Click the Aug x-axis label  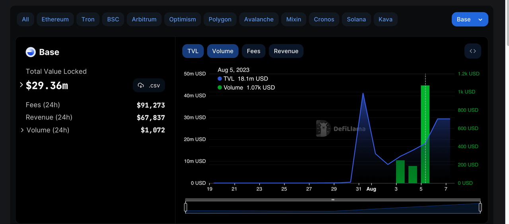click(371, 189)
